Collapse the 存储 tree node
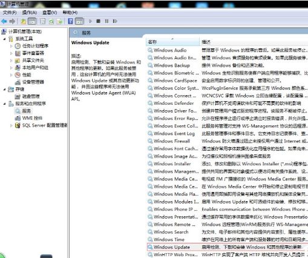Screen dimensions: 308x258 5,89
